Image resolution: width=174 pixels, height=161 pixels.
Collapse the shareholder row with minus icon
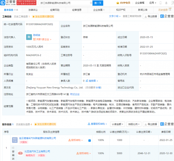point(89,140)
